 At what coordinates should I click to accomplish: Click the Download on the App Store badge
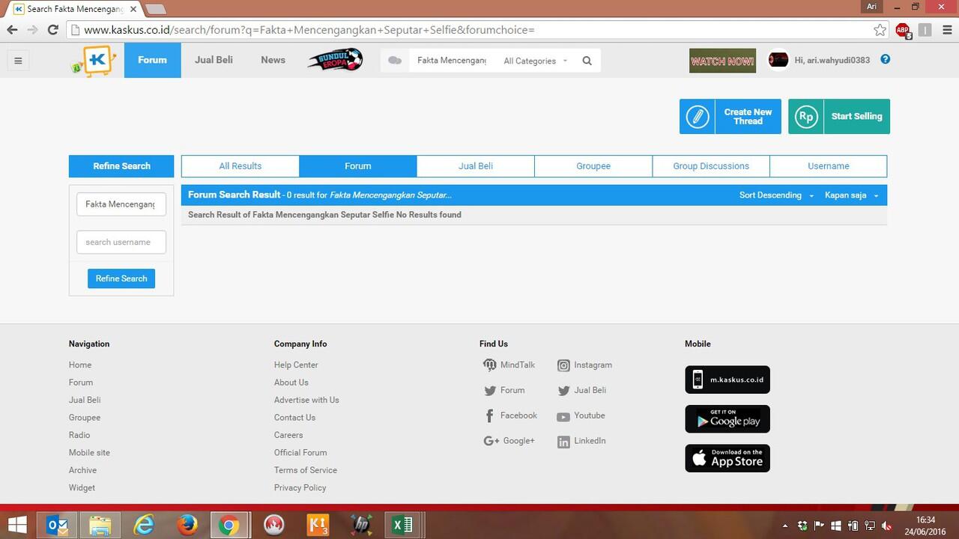pyautogui.click(x=727, y=458)
